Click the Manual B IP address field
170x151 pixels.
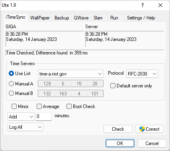click(70, 93)
